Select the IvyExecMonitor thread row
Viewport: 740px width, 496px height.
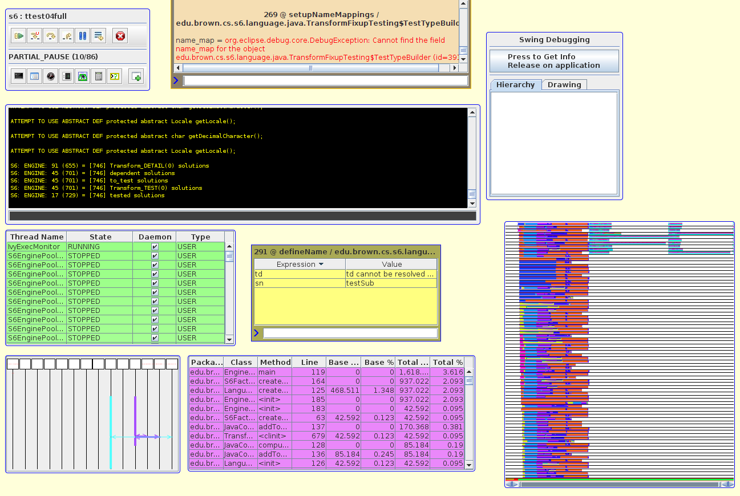[116, 247]
